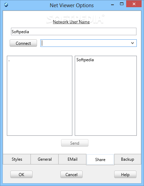Click the Cancel button
Image resolution: width=144 pixels, height=186 pixels.
tap(71, 174)
